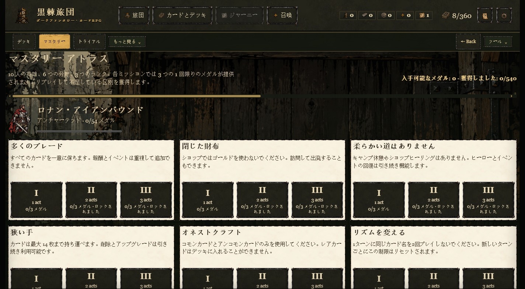Select rank II of 柔らかい道はありません
The image size is (525, 289).
coord(434,200)
